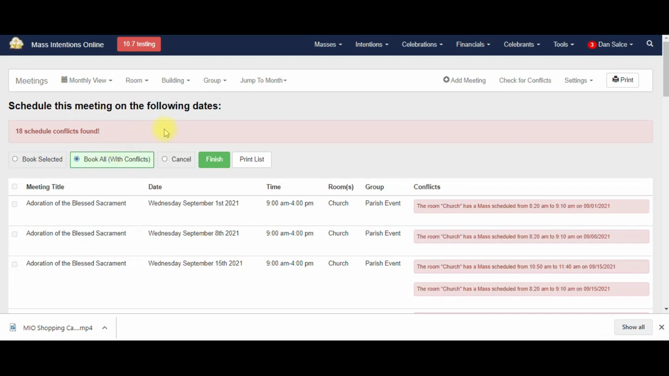The height and width of the screenshot is (376, 669).
Task: Open the Intentions dropdown menu
Action: pyautogui.click(x=372, y=44)
